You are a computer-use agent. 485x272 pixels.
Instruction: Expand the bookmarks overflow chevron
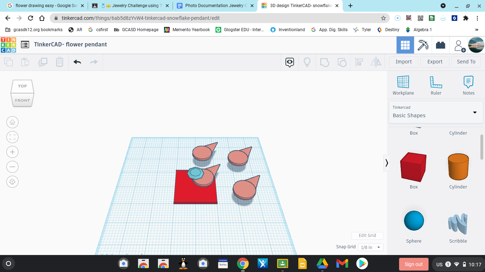[x=476, y=30]
